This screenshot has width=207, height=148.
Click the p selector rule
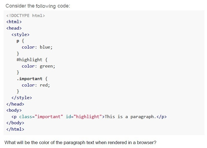click(x=20, y=41)
